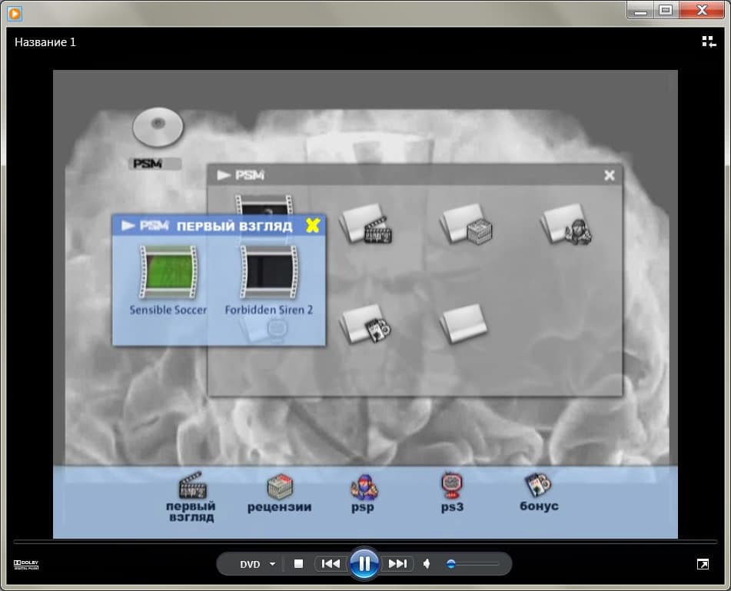Click the film strip partially behind the popup

tap(264, 204)
